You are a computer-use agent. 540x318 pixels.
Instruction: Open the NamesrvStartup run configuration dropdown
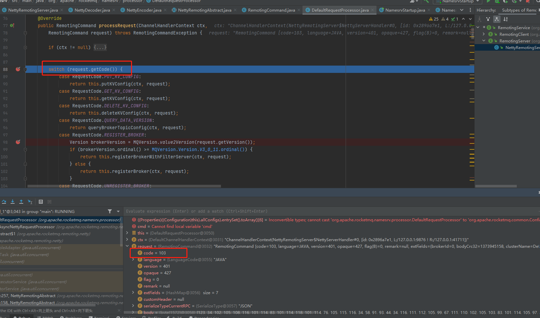tap(457, 1)
